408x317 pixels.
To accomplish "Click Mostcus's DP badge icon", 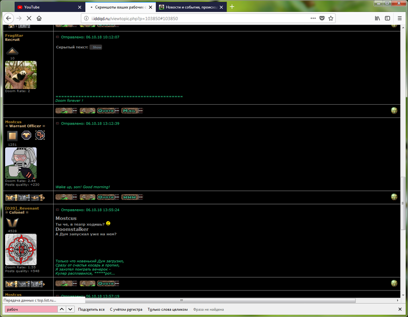I will pos(40,135).
